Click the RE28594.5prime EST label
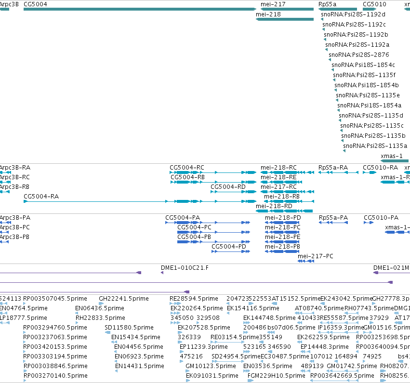The height and width of the screenshot is (383, 410). click(194, 299)
